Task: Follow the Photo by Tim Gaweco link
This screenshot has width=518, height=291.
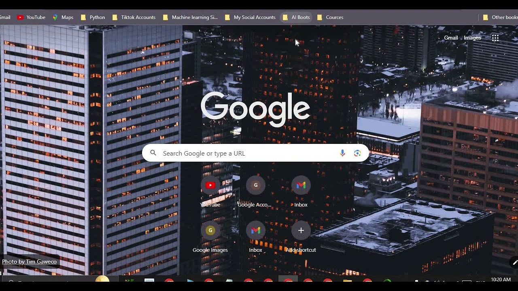Action: pyautogui.click(x=29, y=261)
